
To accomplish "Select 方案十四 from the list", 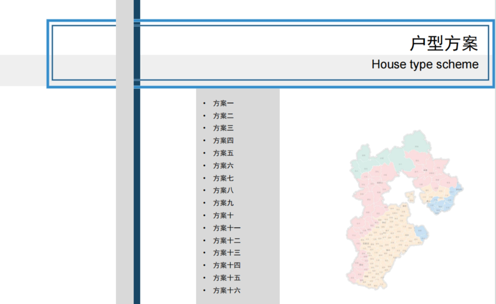I will tap(227, 266).
